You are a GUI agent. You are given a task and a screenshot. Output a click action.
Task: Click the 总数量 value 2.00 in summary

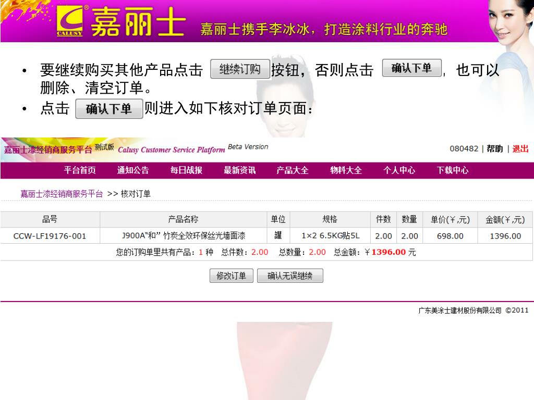pos(318,252)
